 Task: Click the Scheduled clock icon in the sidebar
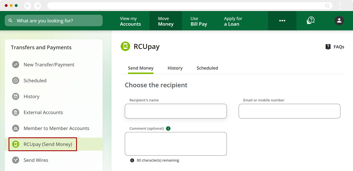click(x=16, y=81)
